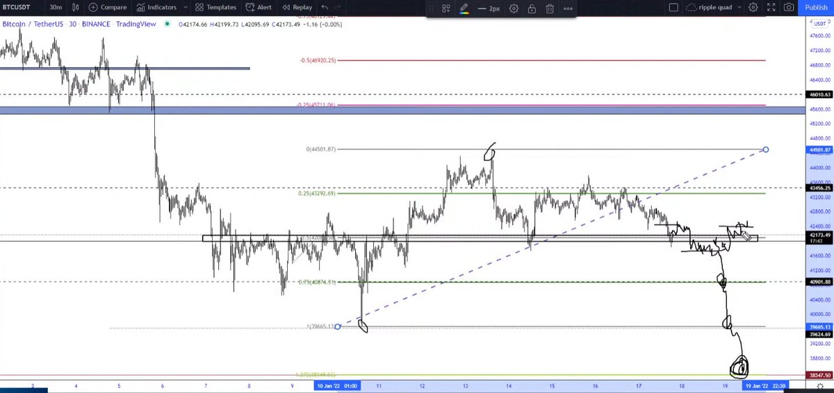Image resolution: width=834 pixels, height=393 pixels.
Task: Open drawing templates in floating toolbar
Action: pyautogui.click(x=446, y=9)
